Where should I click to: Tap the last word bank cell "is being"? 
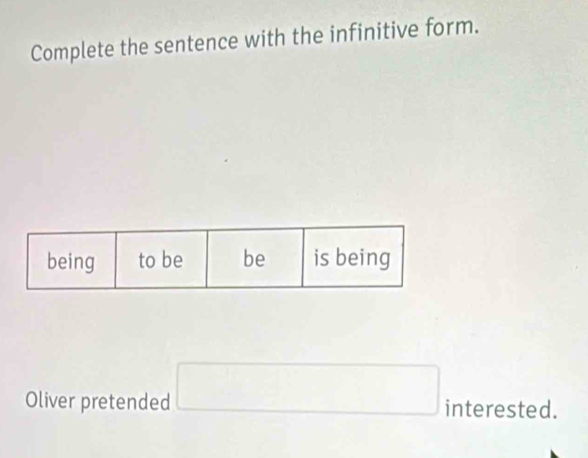point(352,258)
